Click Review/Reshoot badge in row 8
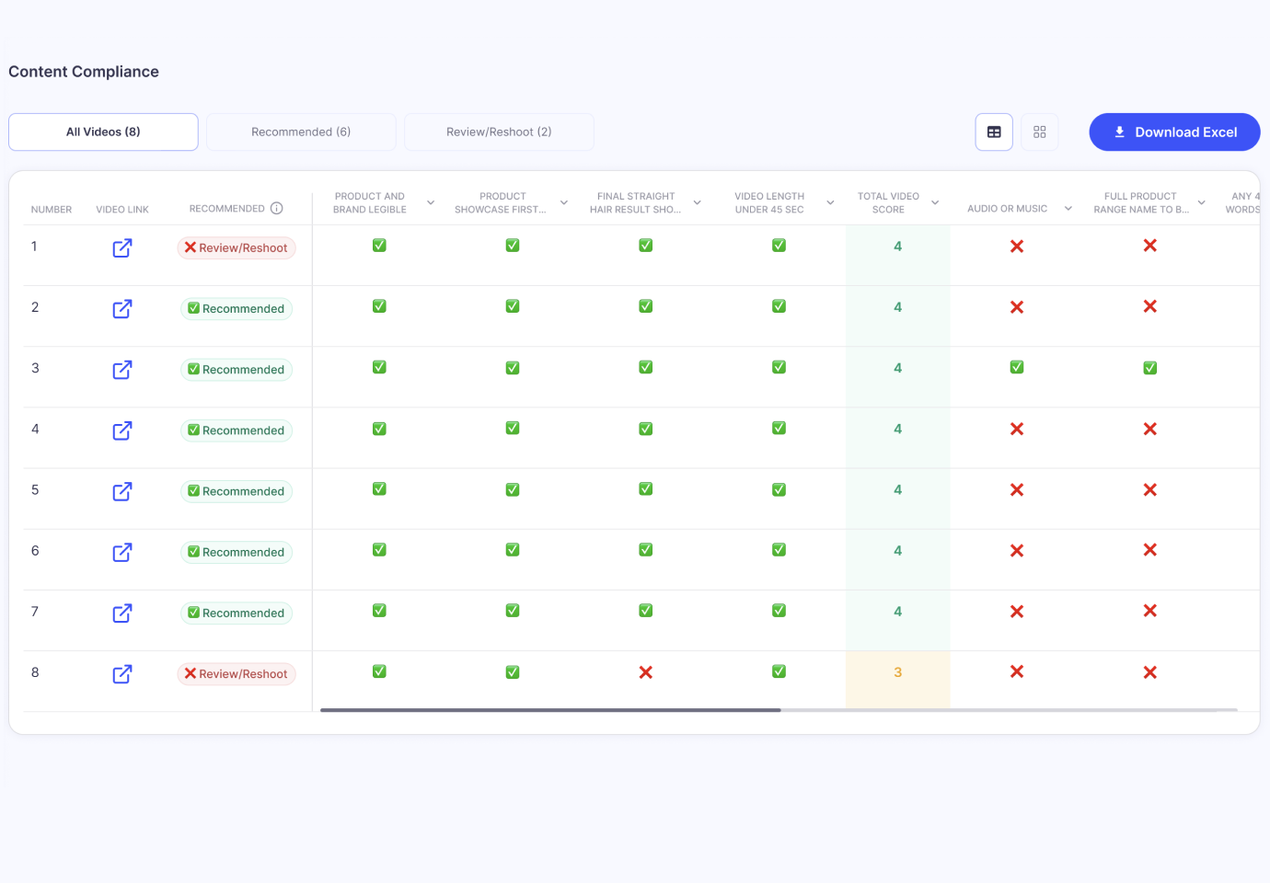Screen dimensions: 1270x883 [x=237, y=674]
